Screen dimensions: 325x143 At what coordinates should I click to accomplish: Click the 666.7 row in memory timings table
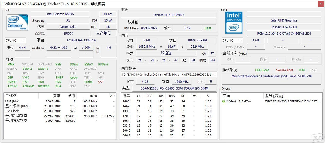tap(169, 135)
